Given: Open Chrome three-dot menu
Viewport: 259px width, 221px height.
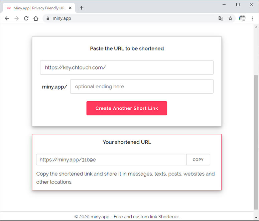Looking at the screenshot, I should [x=252, y=18].
